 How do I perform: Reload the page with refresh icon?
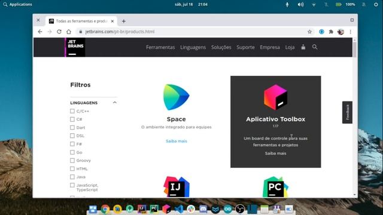pos(59,32)
